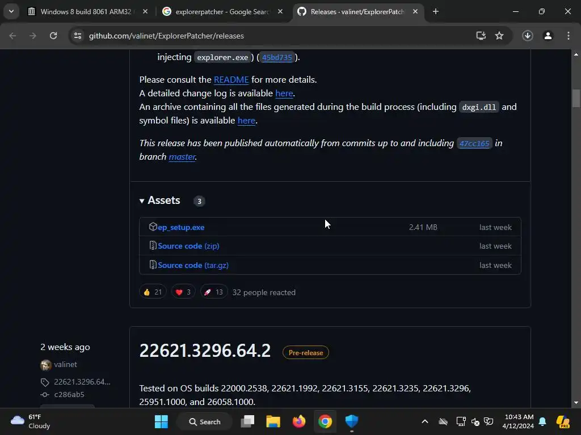The height and width of the screenshot is (435, 581).
Task: Open valinet user profile link
Action: click(x=65, y=364)
